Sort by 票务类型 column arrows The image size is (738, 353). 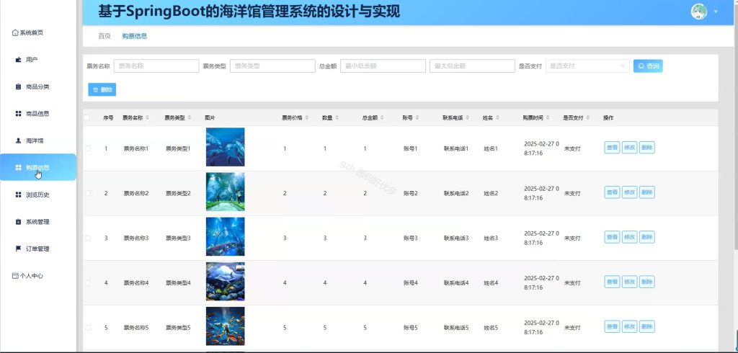[190, 117]
